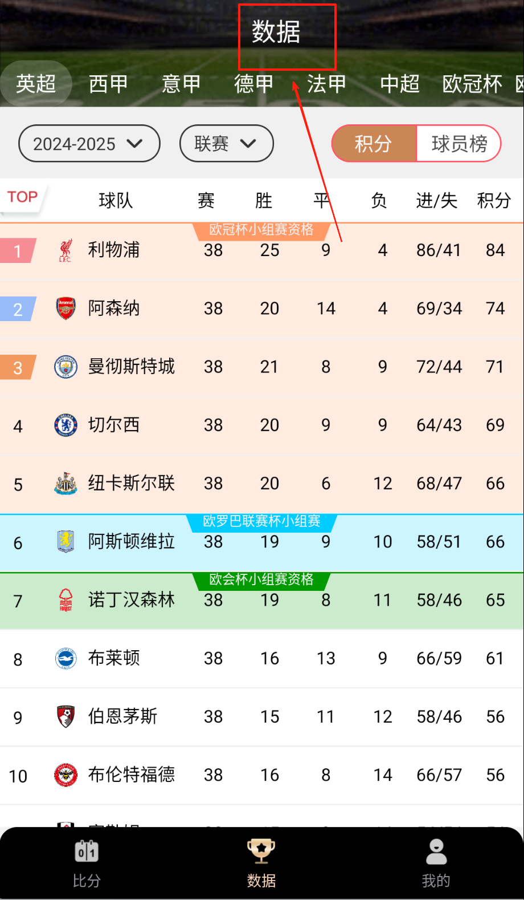Viewport: 524px width, 900px height.
Task: Open the 欧冠杯 tab
Action: pos(472,84)
